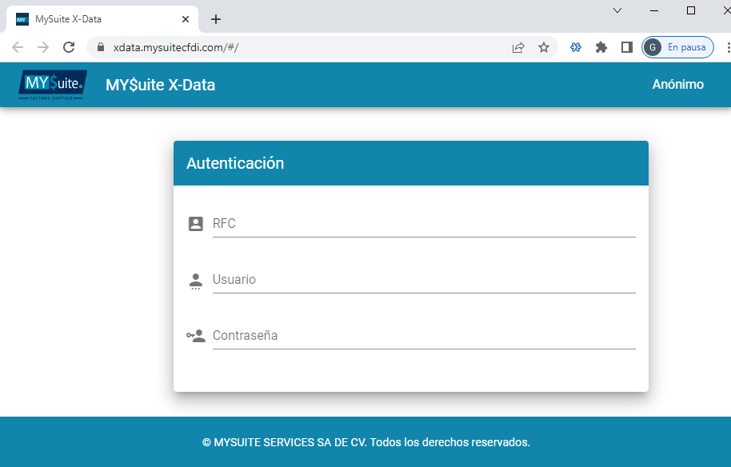
Task: Click the MYSuite logo in header
Action: click(53, 85)
